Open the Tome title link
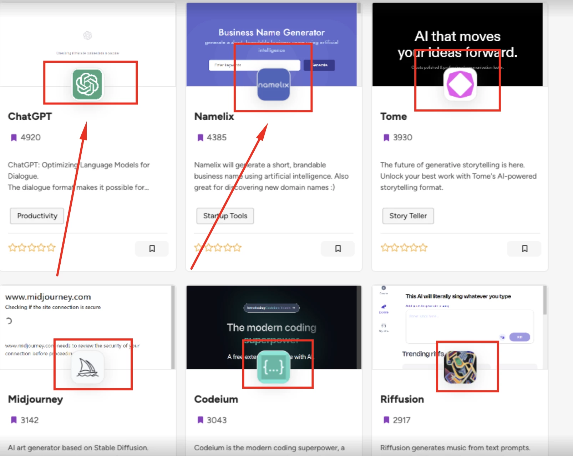 click(394, 116)
